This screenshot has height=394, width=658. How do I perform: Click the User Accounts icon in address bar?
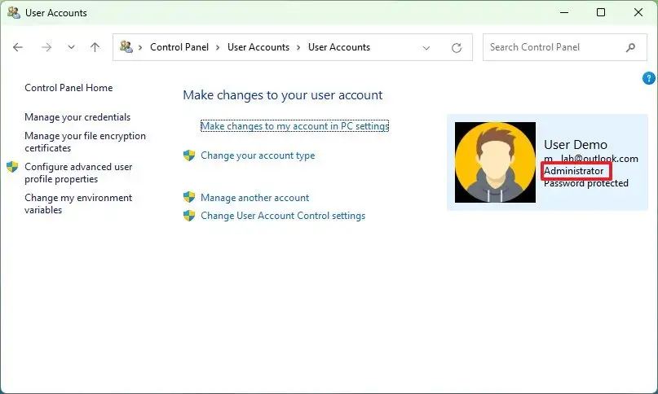coord(126,47)
